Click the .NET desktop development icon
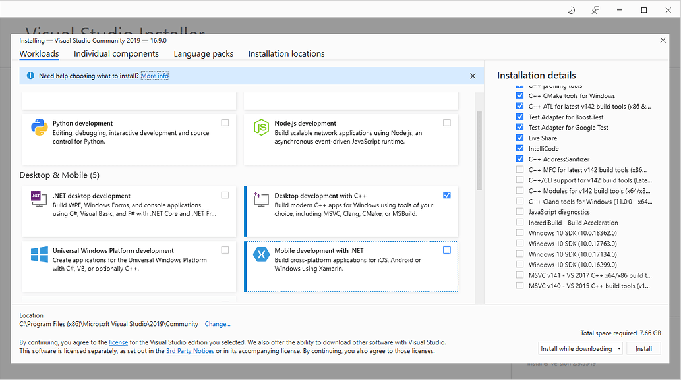The height and width of the screenshot is (380, 681). [x=39, y=200]
